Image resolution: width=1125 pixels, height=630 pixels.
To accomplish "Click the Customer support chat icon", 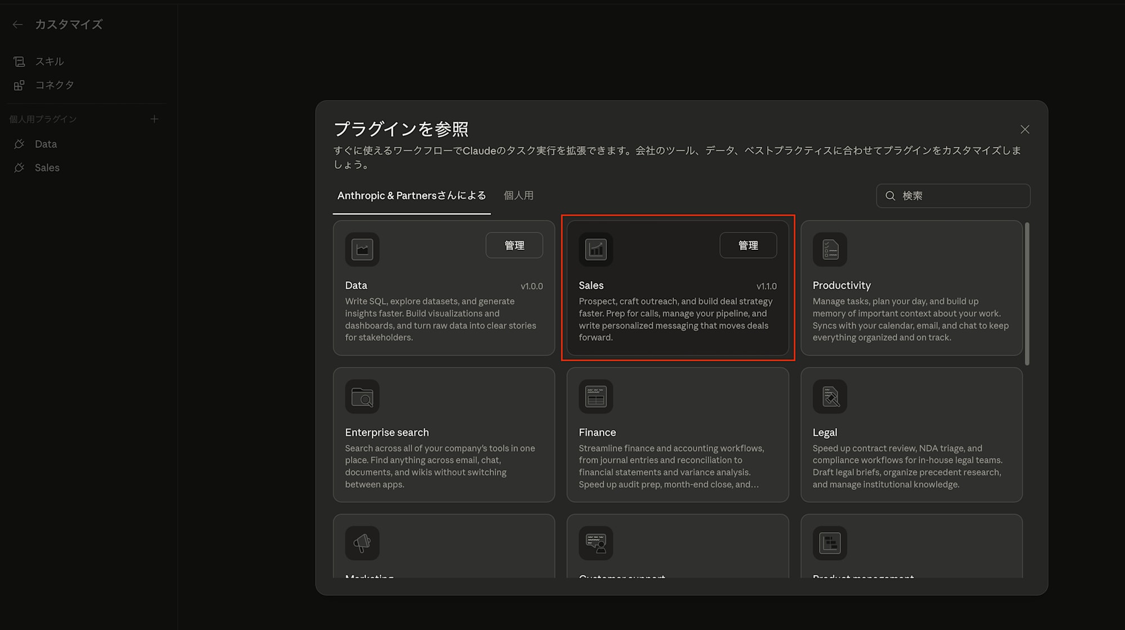I will pos(596,543).
